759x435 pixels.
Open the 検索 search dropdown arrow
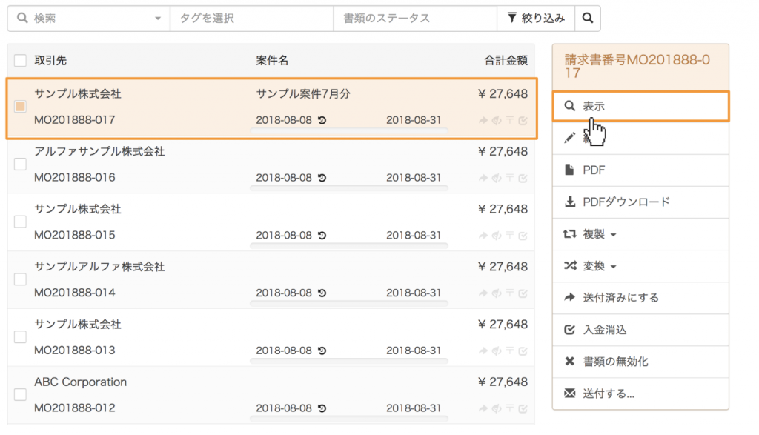pyautogui.click(x=158, y=19)
